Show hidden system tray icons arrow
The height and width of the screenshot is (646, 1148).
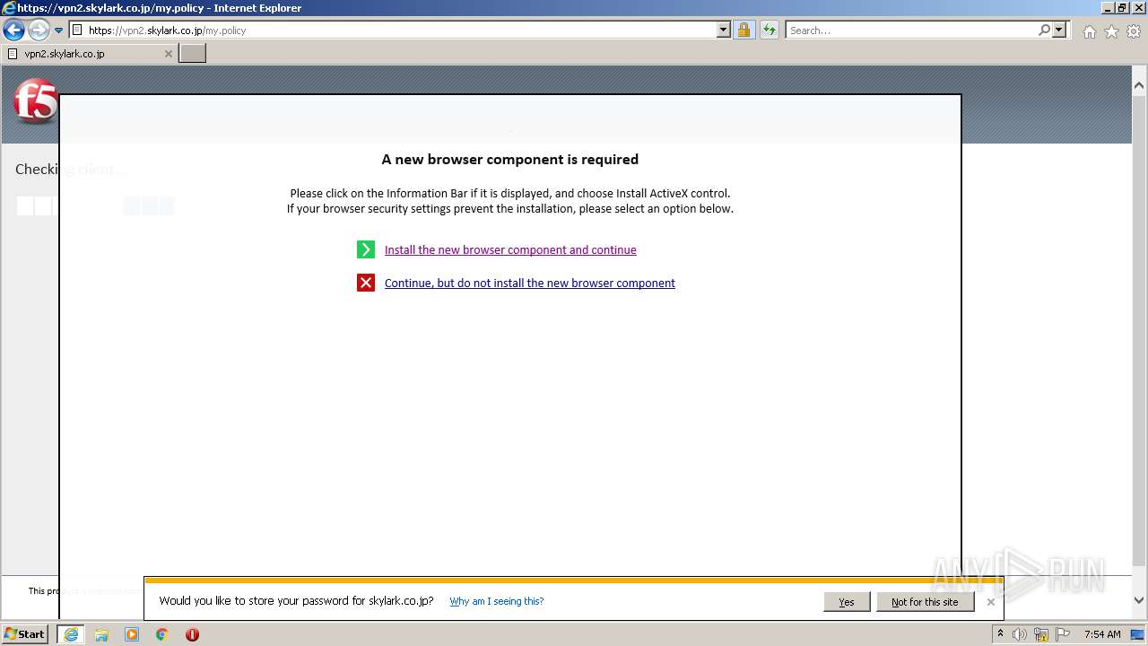pyautogui.click(x=1000, y=634)
